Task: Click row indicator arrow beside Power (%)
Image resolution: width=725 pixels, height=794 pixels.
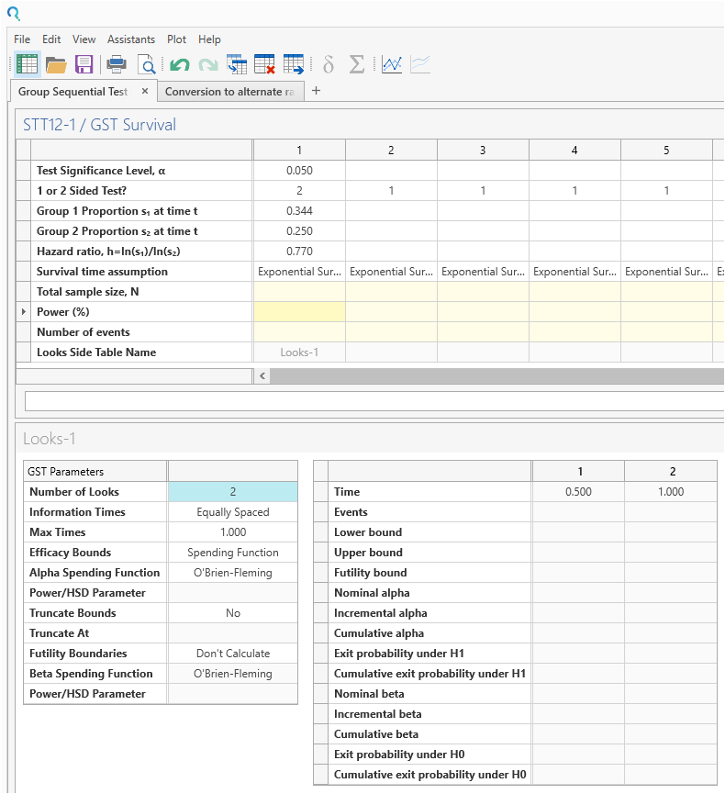Action: [23, 312]
